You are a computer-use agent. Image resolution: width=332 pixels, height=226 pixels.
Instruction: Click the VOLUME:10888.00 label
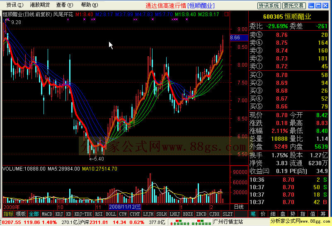click(x=24, y=169)
